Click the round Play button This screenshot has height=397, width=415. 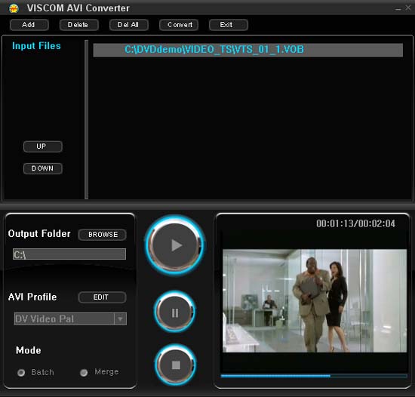point(175,245)
